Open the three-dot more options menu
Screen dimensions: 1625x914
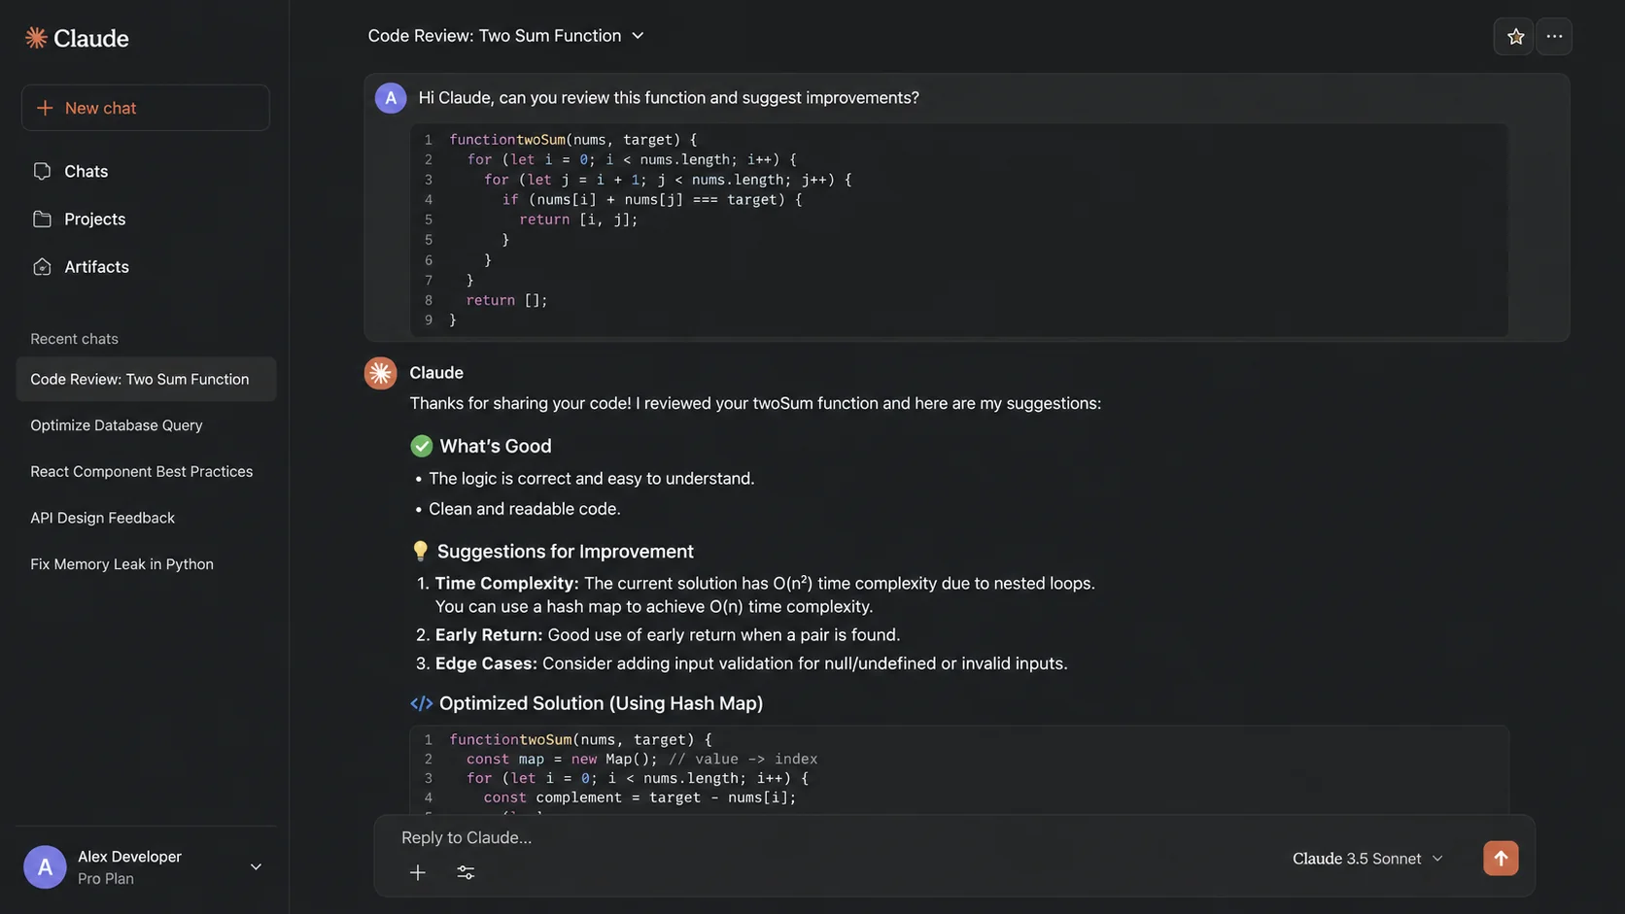tap(1554, 37)
